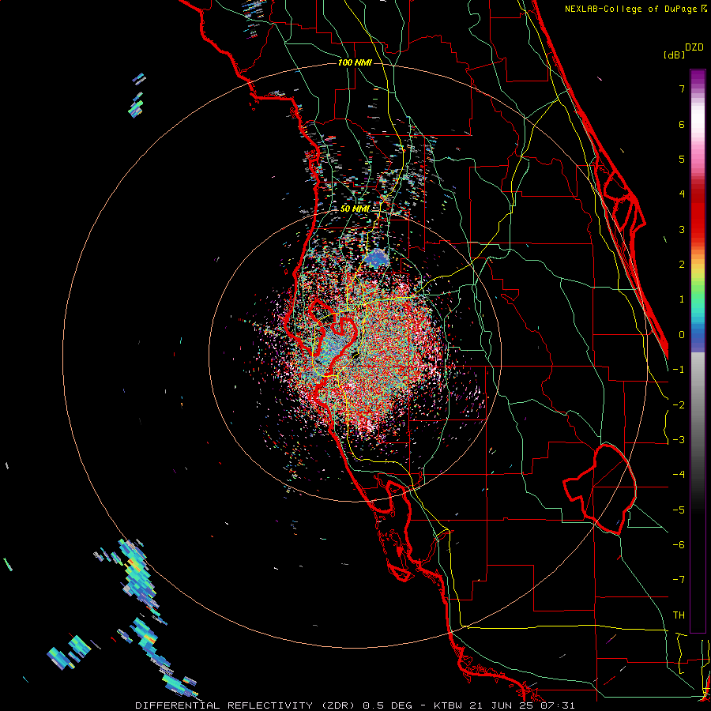
Task: Select the 7 value on the scale
Action: point(682,88)
